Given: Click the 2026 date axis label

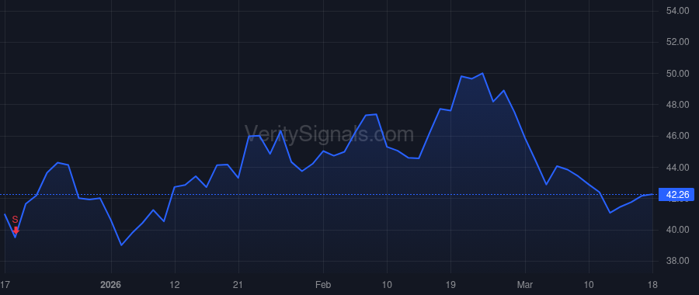Looking at the screenshot, I should click(110, 284).
